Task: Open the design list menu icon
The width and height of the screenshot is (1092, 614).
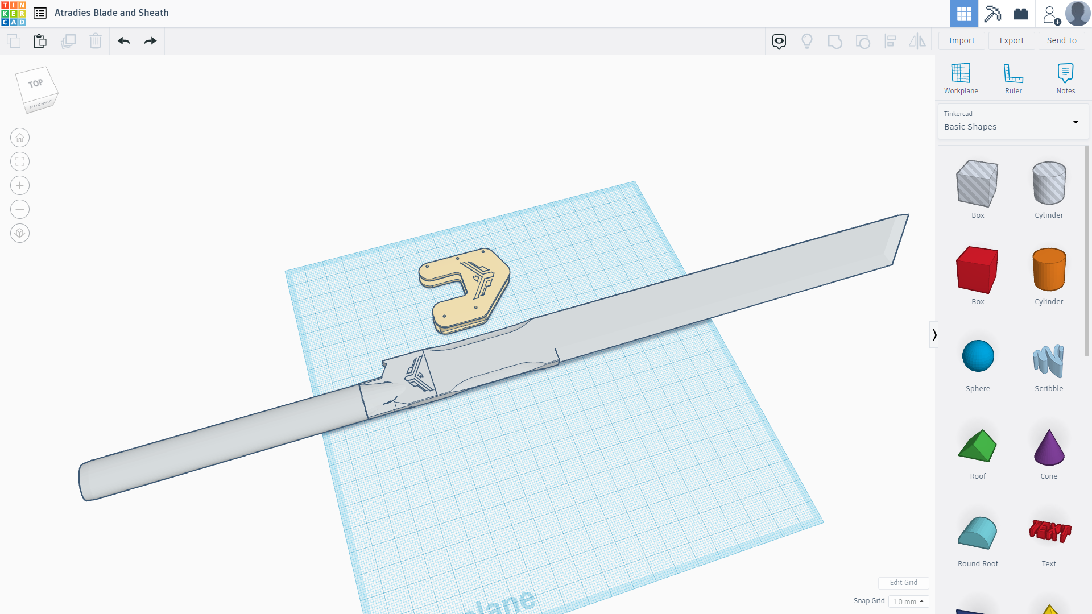Action: pyautogui.click(x=40, y=13)
